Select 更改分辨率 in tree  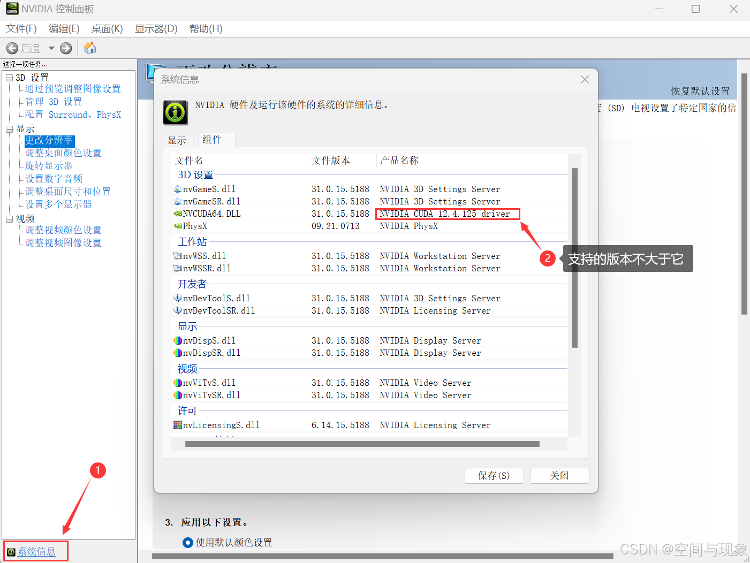49,140
